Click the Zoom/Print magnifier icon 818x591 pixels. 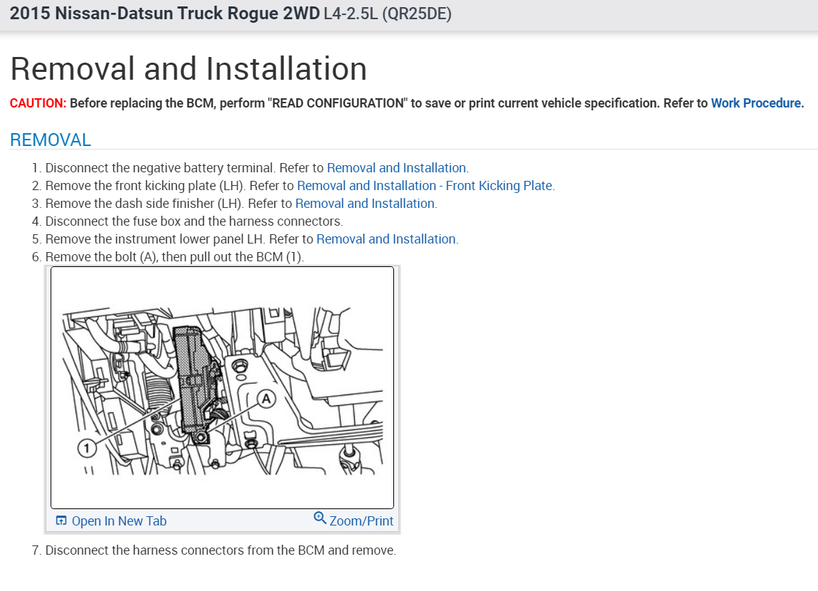(320, 518)
